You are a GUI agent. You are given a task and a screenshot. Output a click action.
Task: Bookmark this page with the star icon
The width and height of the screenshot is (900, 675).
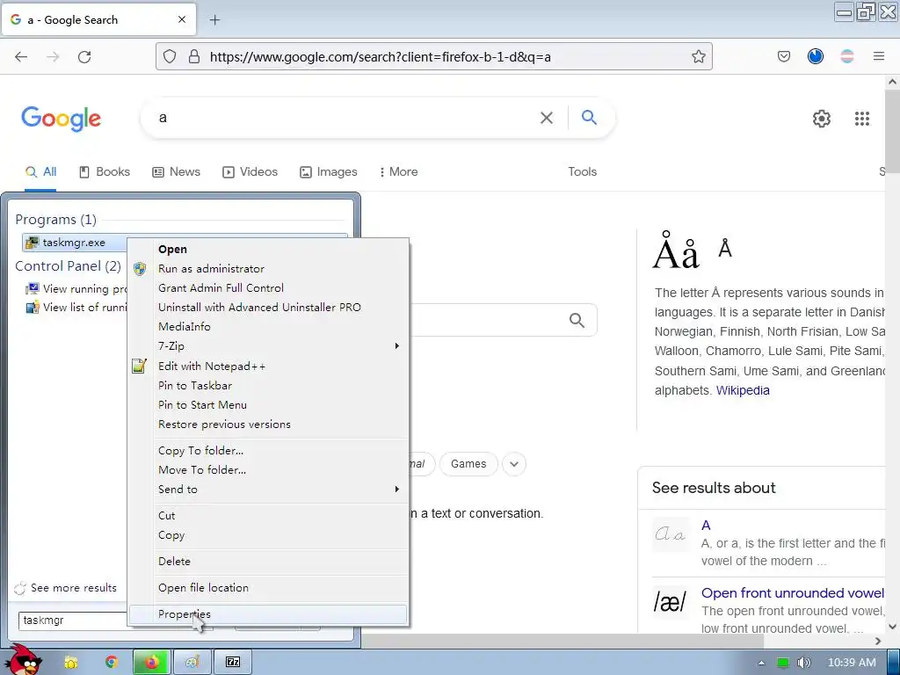tap(698, 56)
